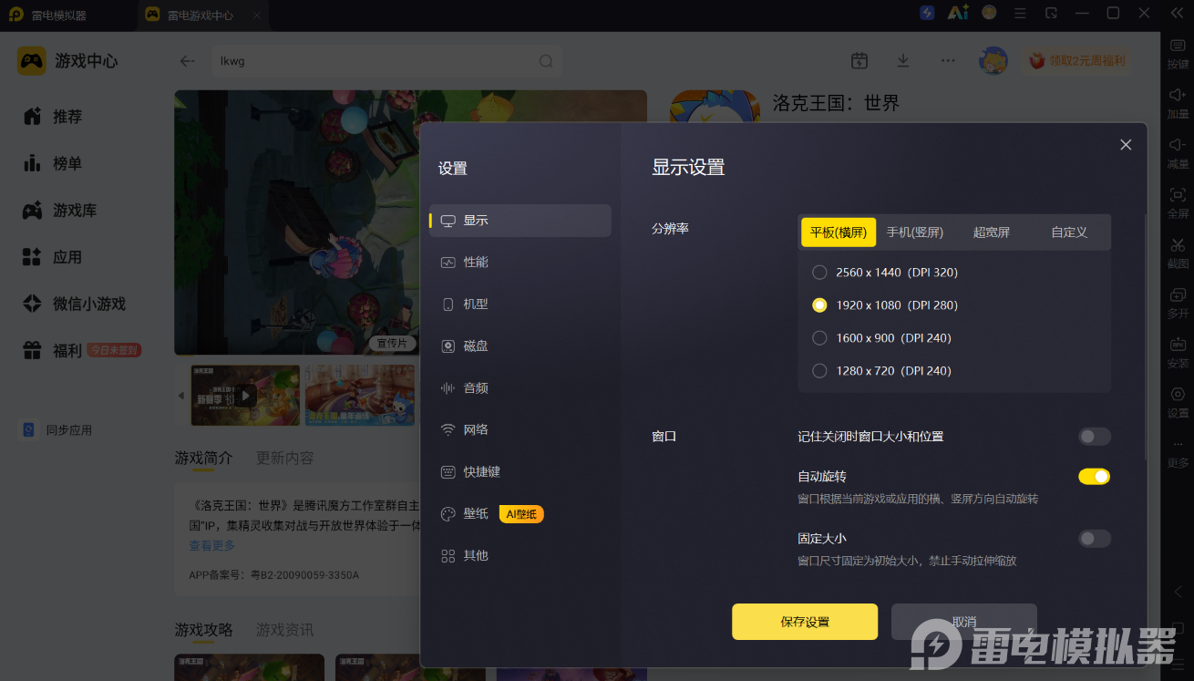Click the 取消 button
This screenshot has height=681, width=1194.
(x=964, y=622)
